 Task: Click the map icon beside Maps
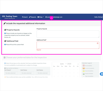click(38, 17)
